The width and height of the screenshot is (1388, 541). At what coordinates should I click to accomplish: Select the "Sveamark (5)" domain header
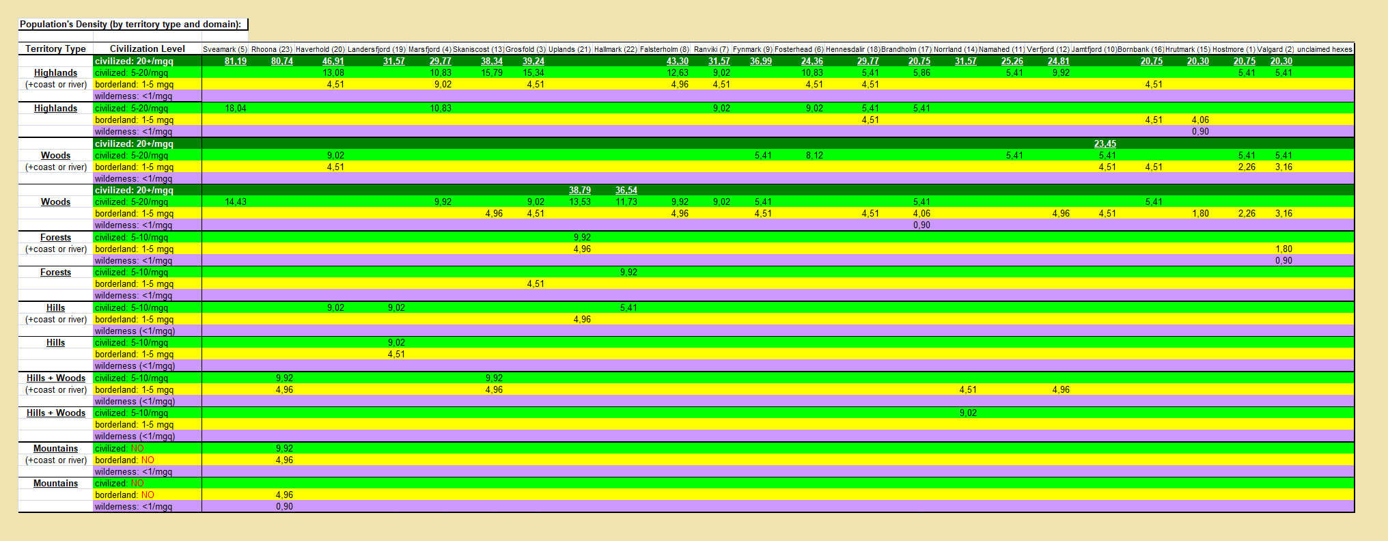click(225, 49)
